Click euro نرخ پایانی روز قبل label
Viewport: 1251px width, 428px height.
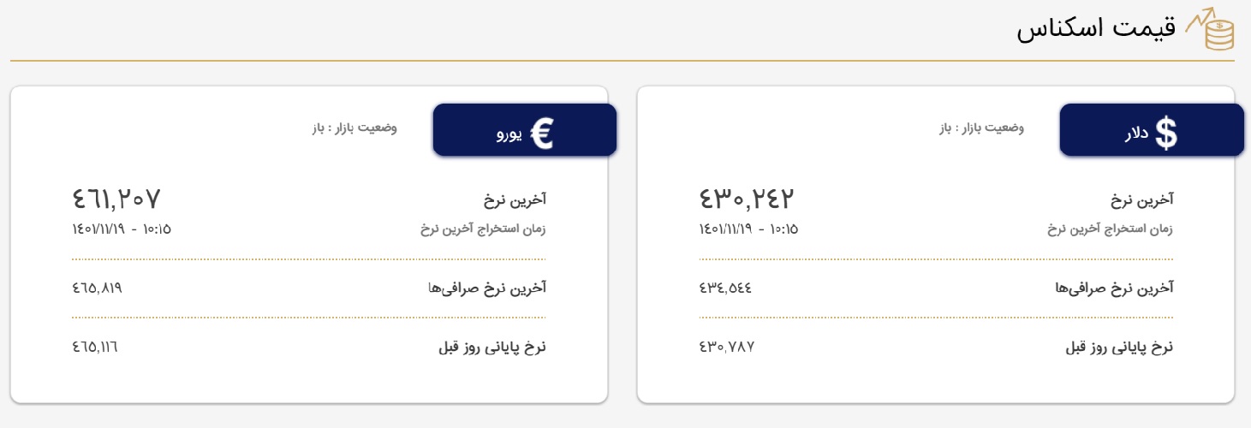[x=492, y=348]
